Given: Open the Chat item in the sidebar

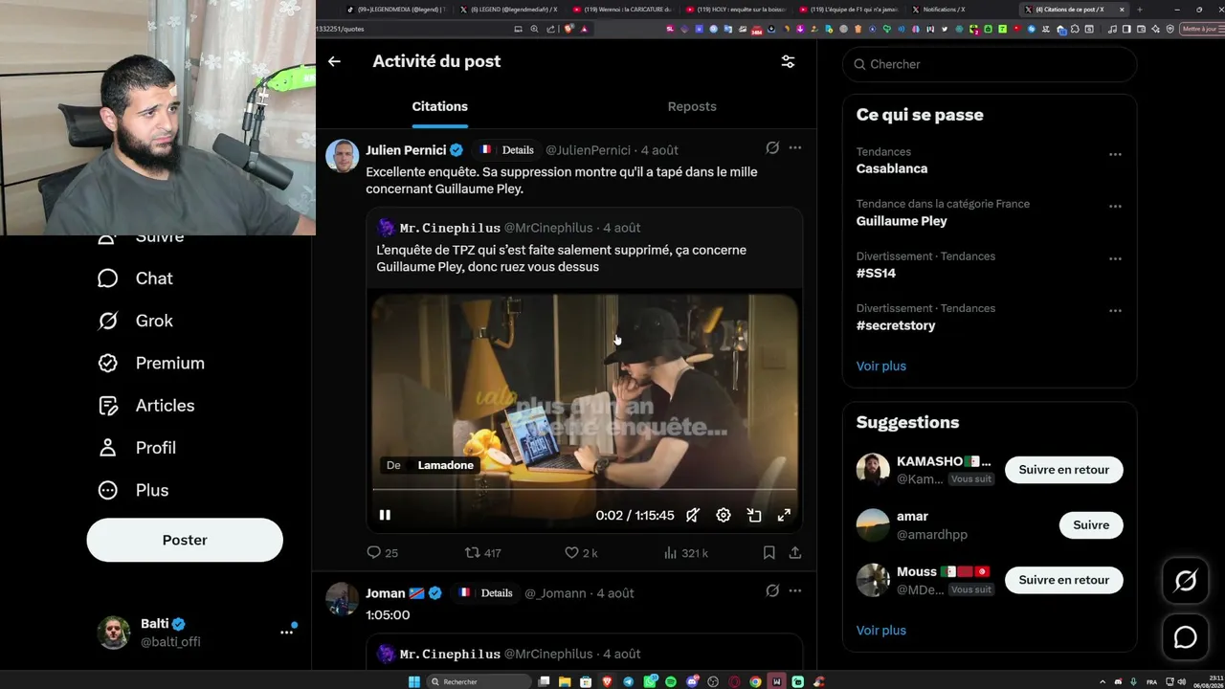Looking at the screenshot, I should [135, 278].
